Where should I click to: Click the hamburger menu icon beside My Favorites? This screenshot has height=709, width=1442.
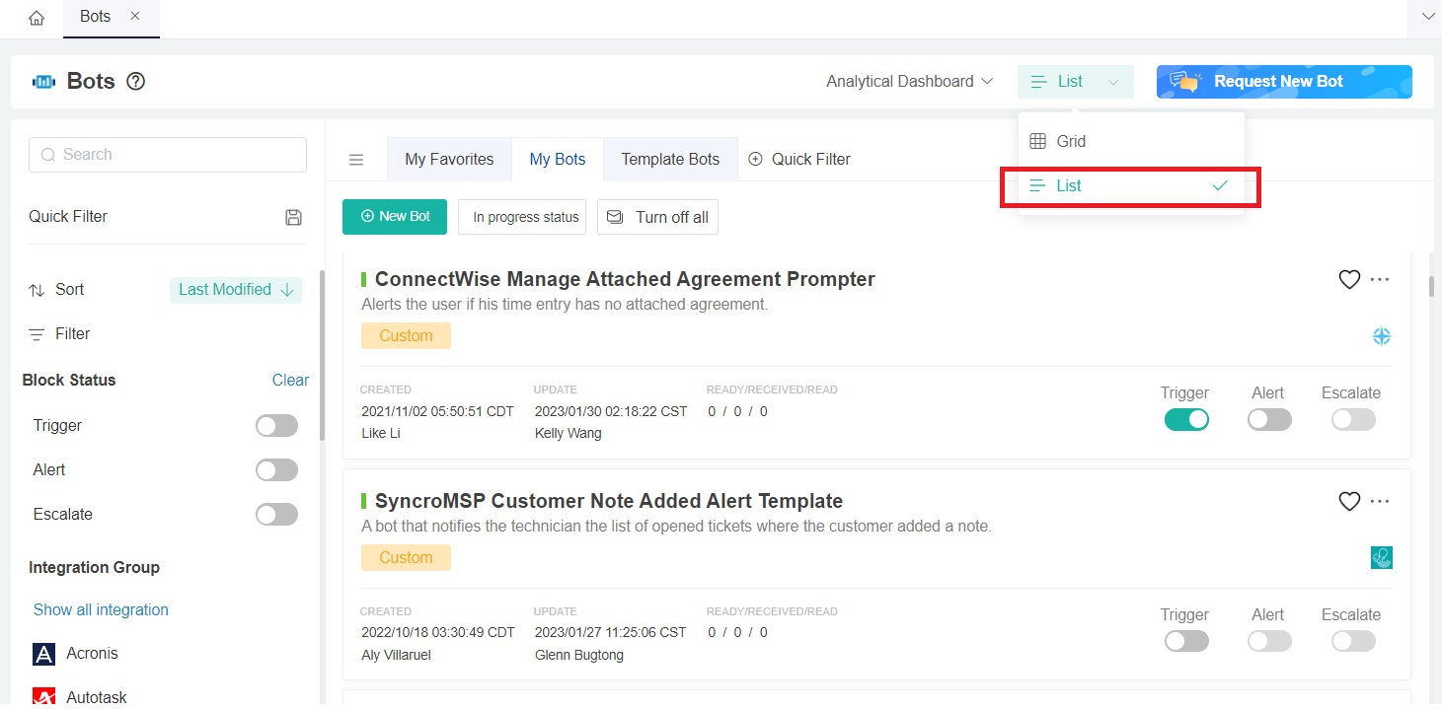click(x=356, y=160)
